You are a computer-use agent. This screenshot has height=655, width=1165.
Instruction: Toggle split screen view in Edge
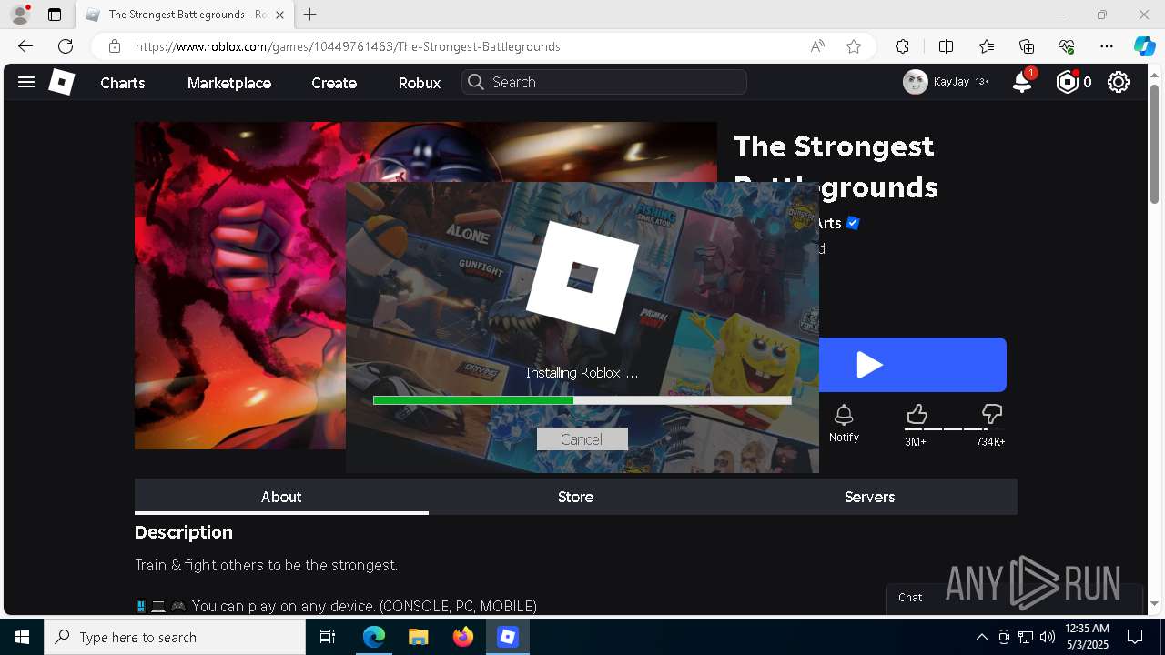(947, 46)
